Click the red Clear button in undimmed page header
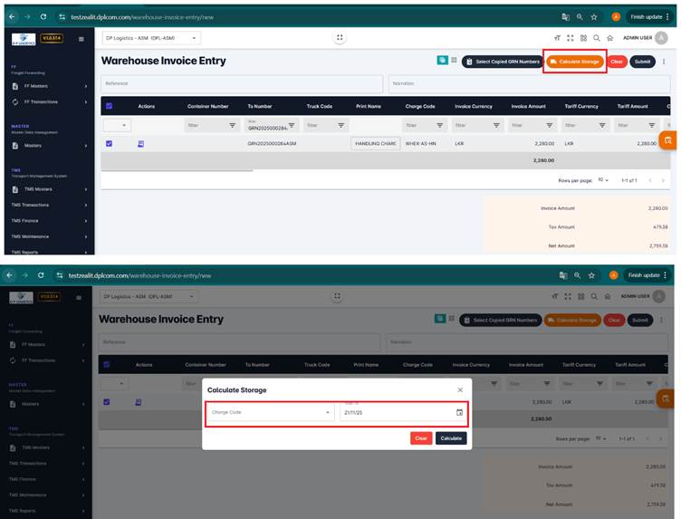 point(617,62)
